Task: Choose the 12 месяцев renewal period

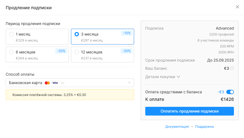Action: 103,54
